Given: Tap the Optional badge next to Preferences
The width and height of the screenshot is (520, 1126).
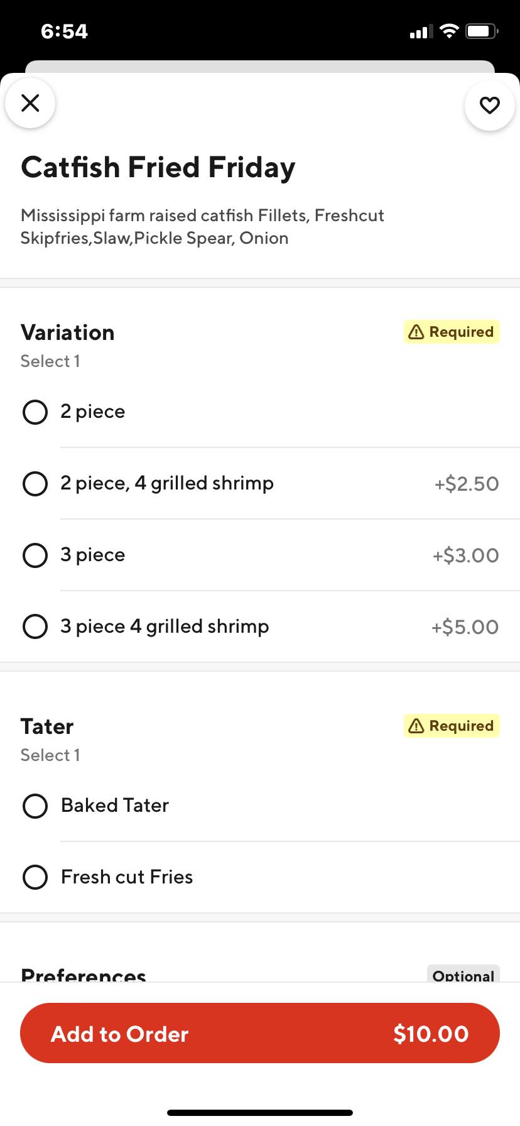Looking at the screenshot, I should (x=463, y=975).
